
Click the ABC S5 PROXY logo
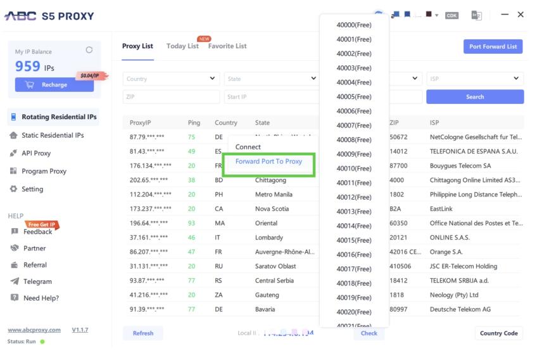(x=49, y=16)
